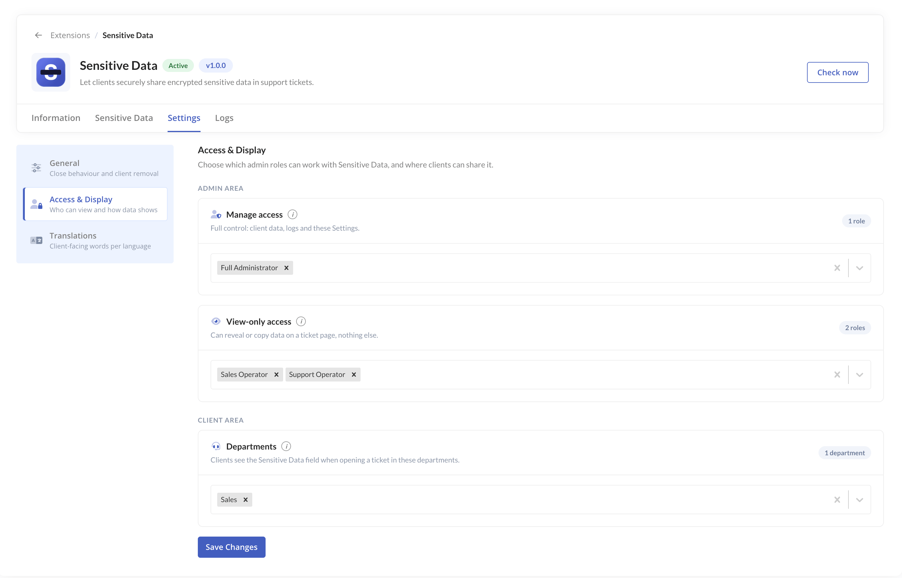The image size is (902, 578).
Task: Click the Check now button
Action: pos(837,72)
